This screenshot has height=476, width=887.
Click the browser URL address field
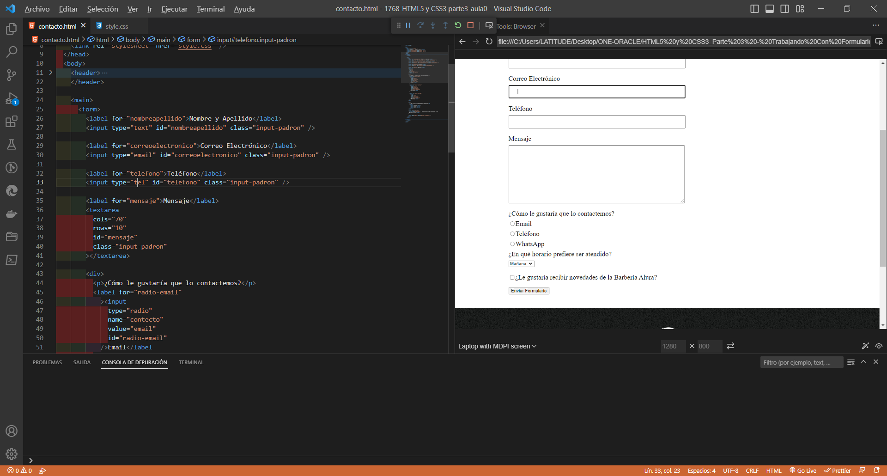(684, 42)
